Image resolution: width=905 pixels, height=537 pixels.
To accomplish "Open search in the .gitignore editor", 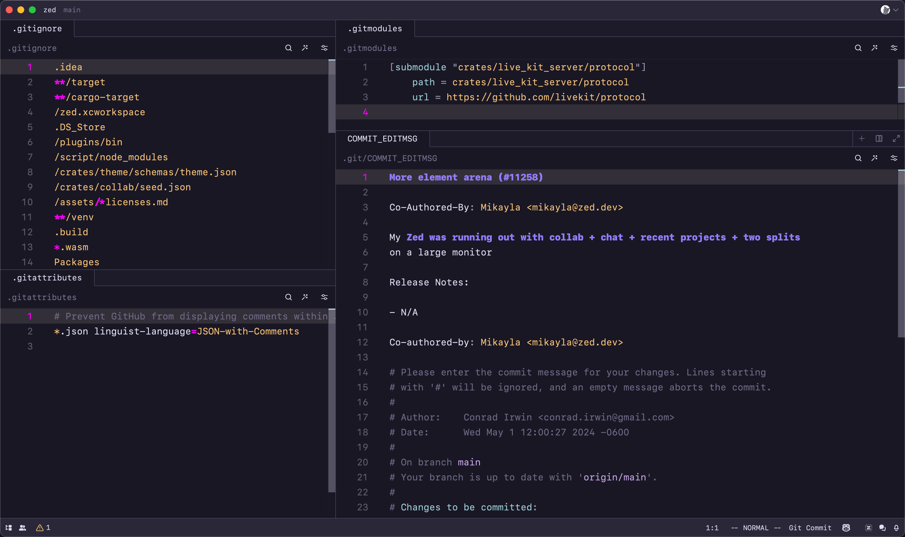I will [289, 48].
